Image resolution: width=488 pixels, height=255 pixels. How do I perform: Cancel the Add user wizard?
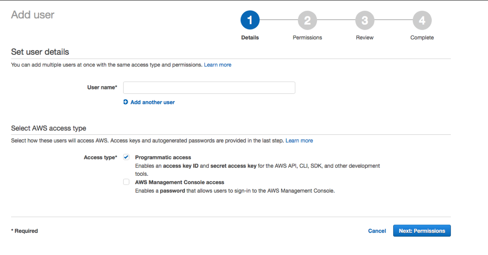377,231
